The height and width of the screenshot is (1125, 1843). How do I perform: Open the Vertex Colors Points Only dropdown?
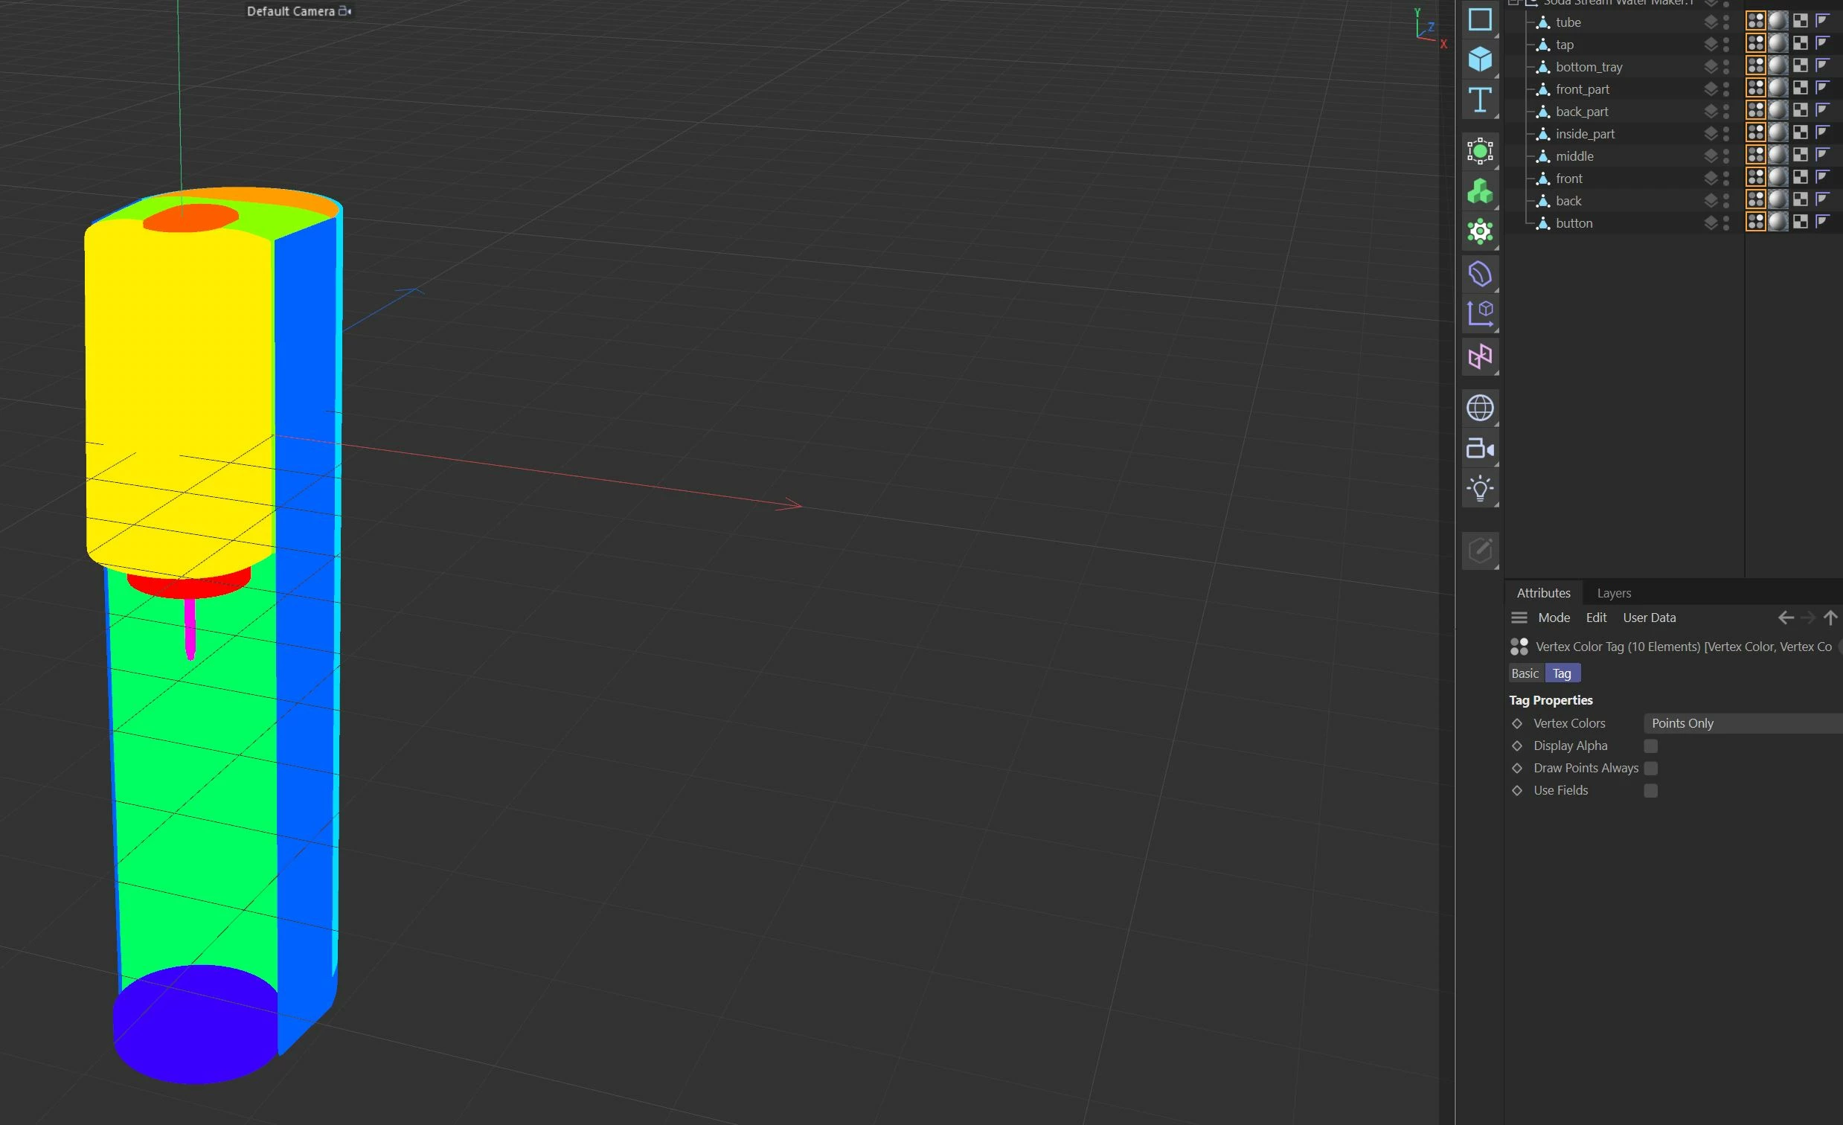[x=1741, y=723]
